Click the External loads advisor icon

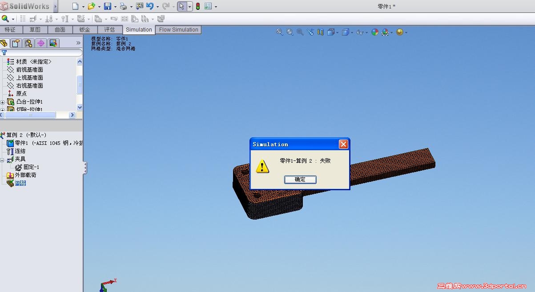[x=48, y=19]
